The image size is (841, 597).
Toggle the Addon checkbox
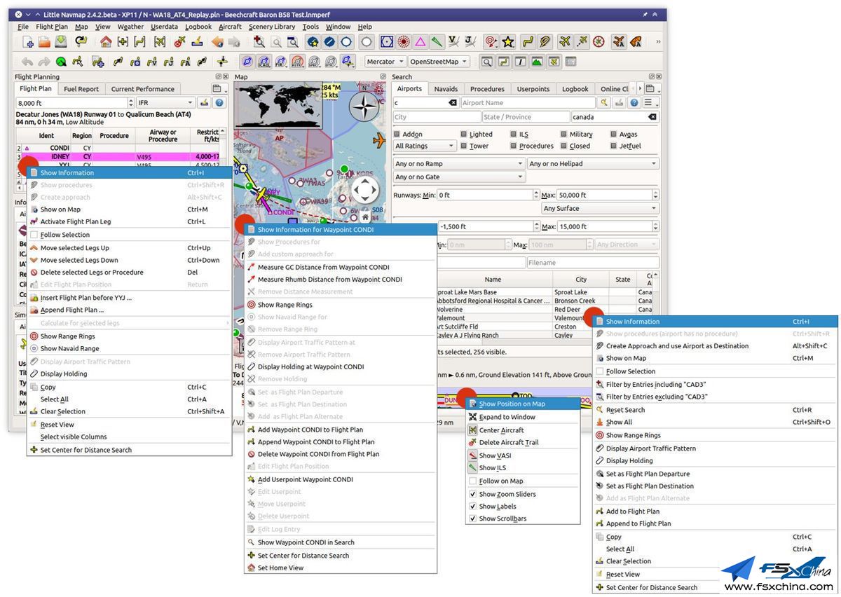(397, 134)
